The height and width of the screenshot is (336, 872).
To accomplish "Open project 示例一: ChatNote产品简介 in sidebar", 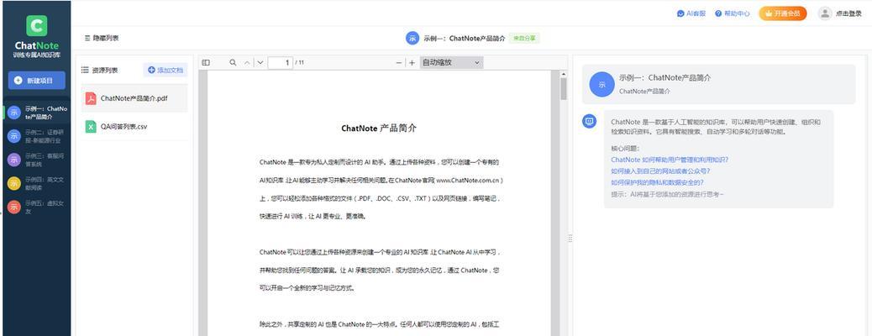I will click(36, 113).
